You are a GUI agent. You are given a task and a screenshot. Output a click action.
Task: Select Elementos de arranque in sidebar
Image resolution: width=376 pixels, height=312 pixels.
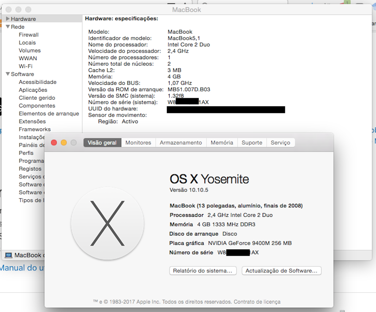49,114
